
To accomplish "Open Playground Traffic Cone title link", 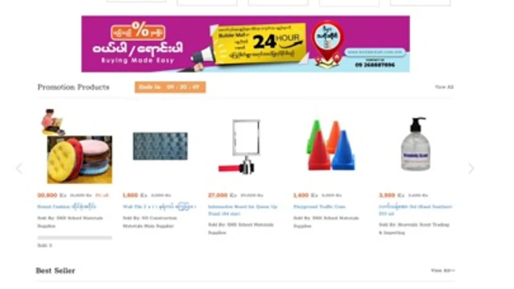I will click(x=319, y=206).
